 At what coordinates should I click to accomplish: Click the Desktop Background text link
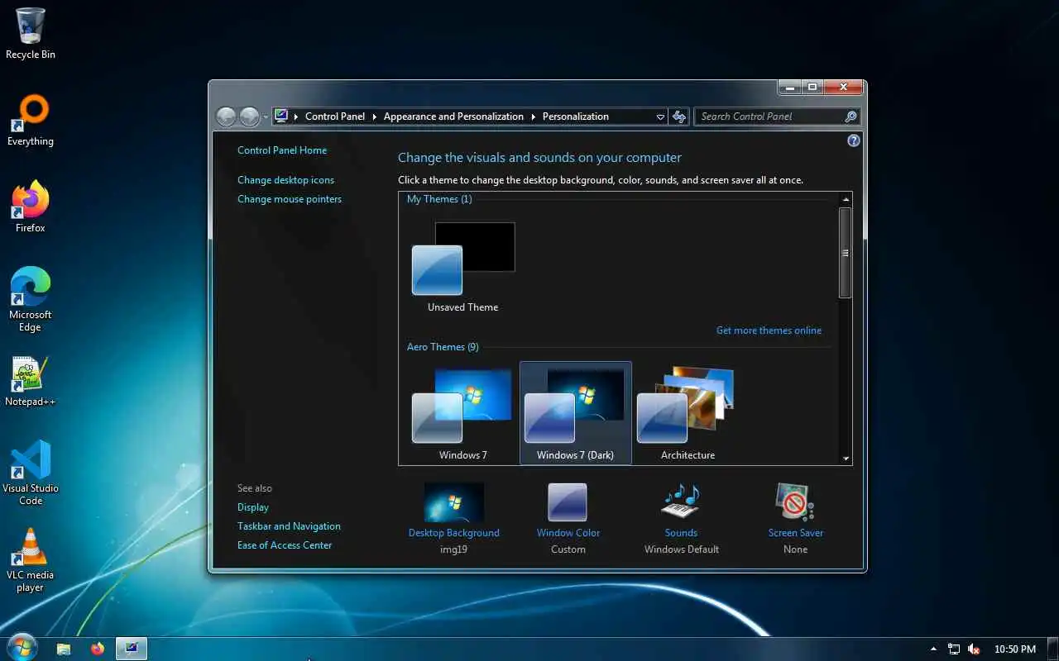(454, 533)
